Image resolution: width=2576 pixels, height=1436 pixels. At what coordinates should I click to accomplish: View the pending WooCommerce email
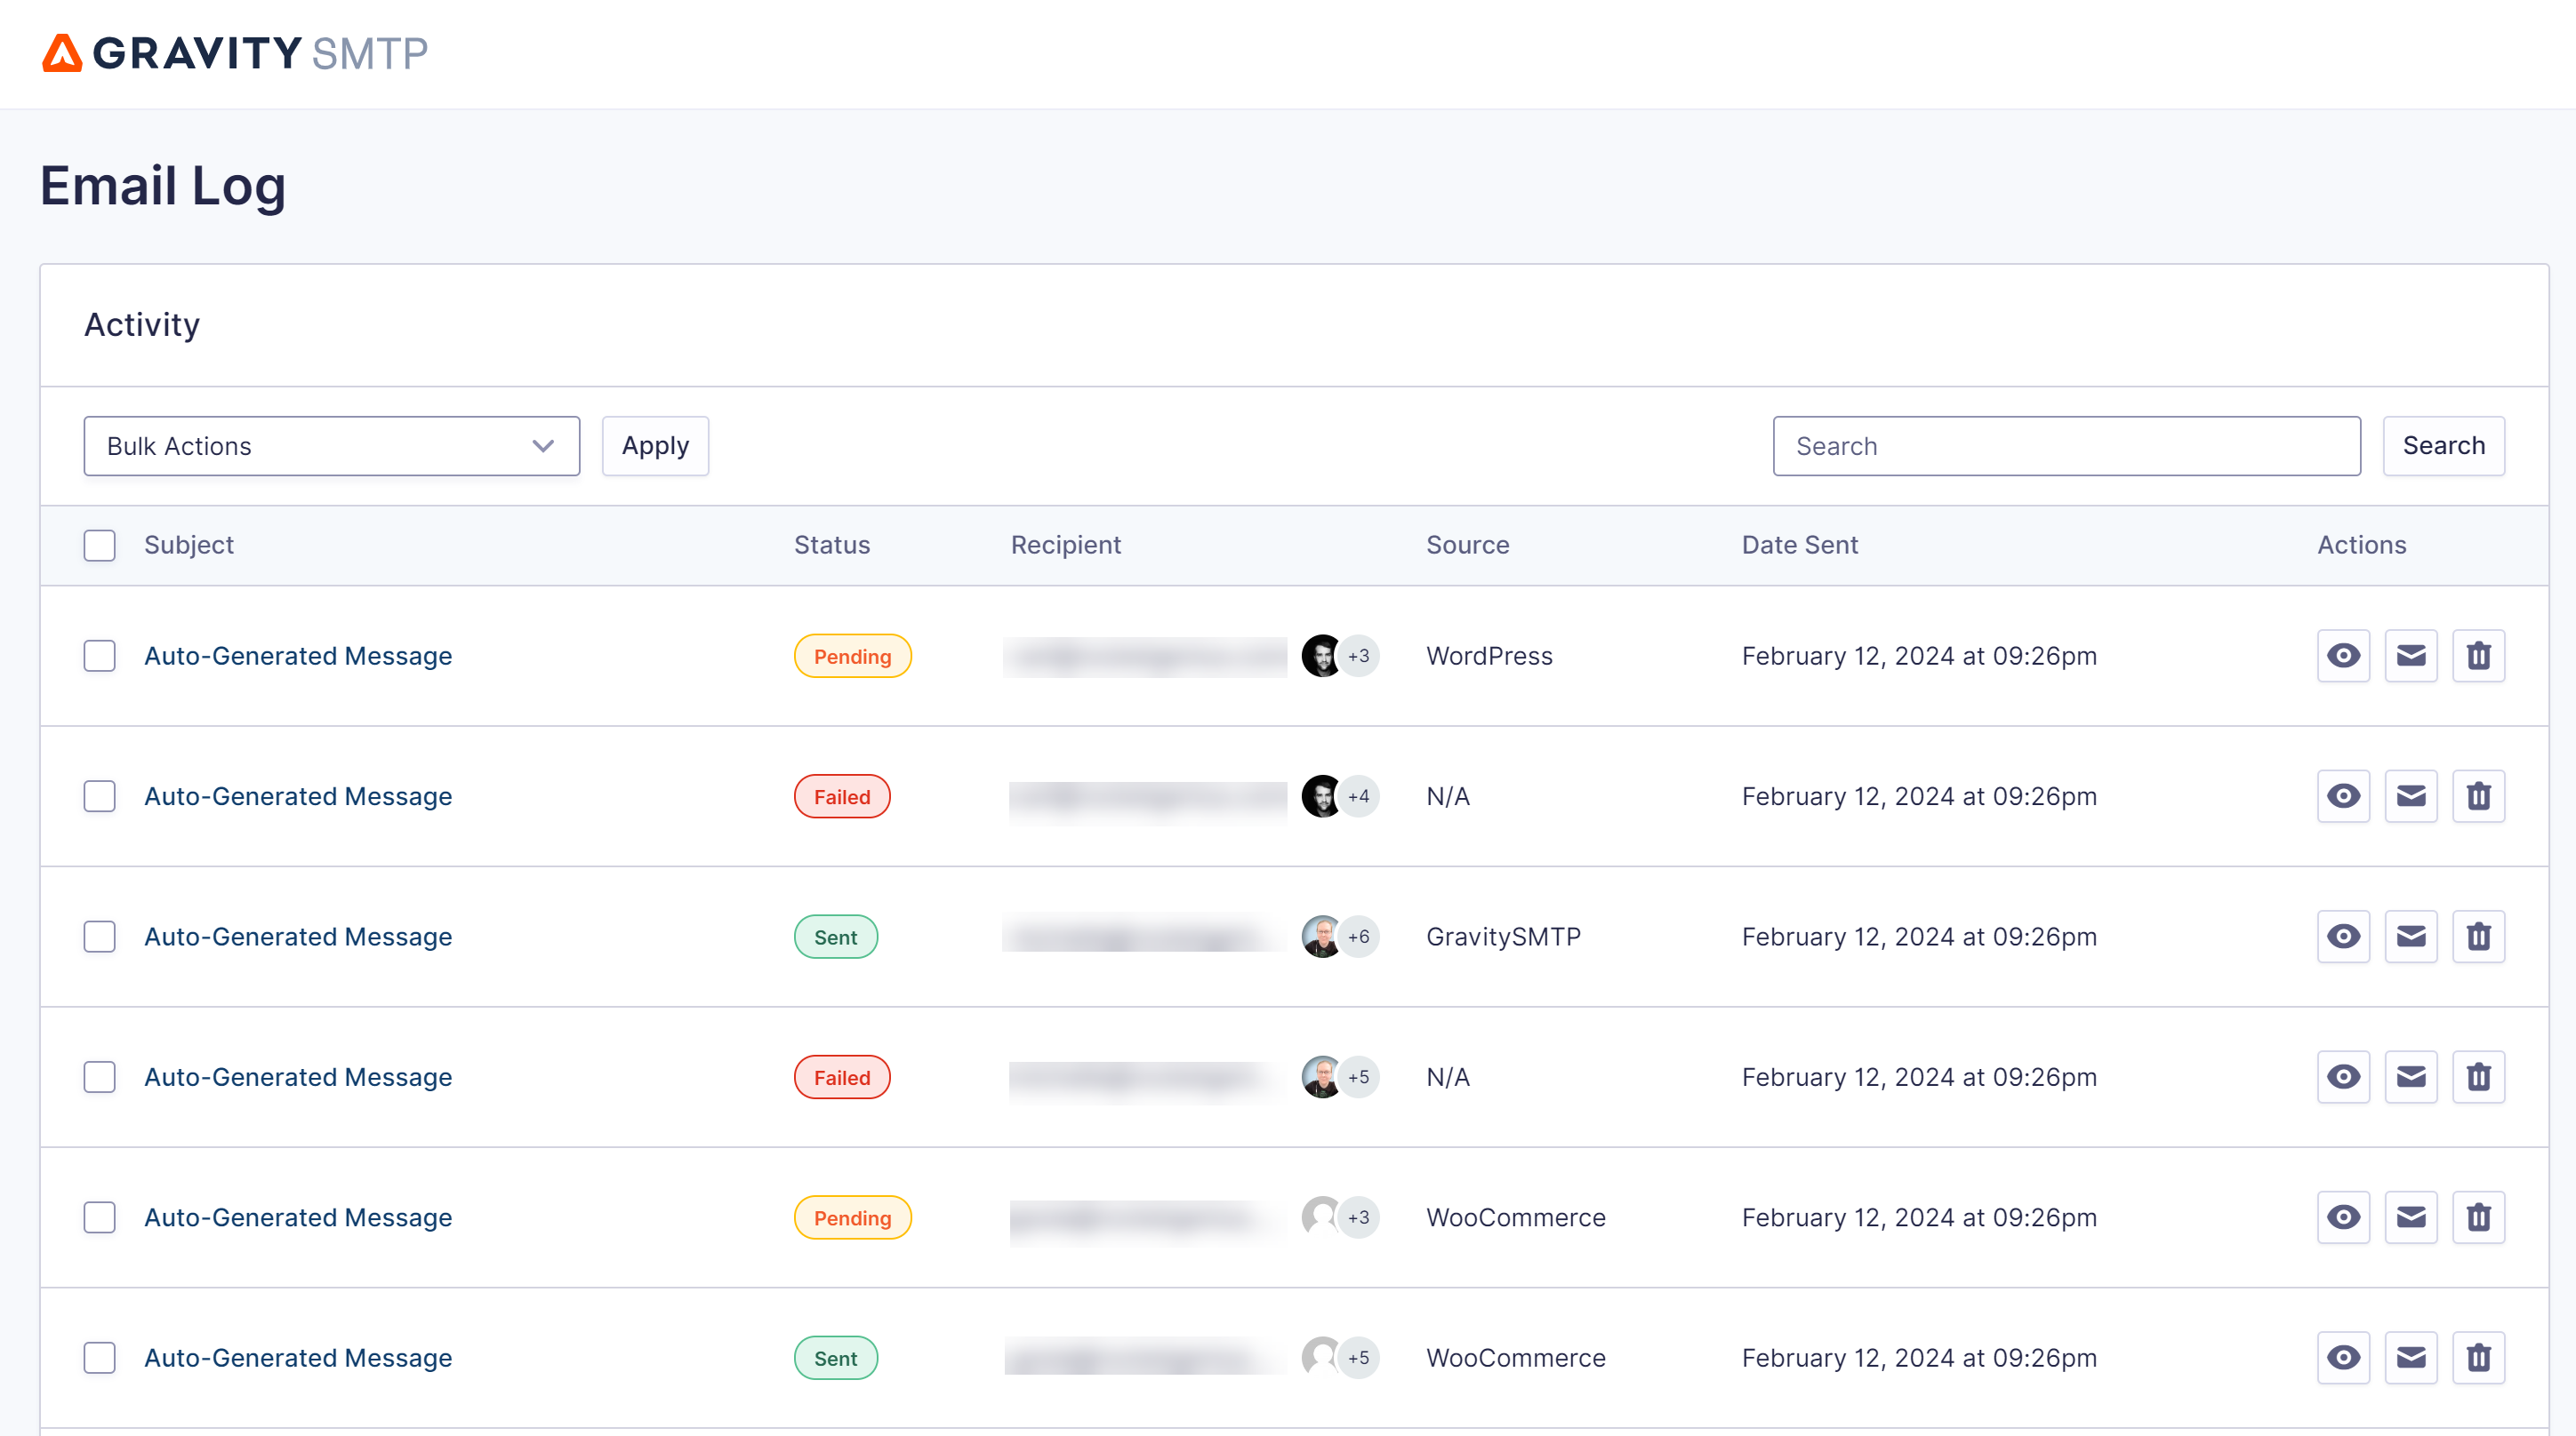[x=2343, y=1217]
